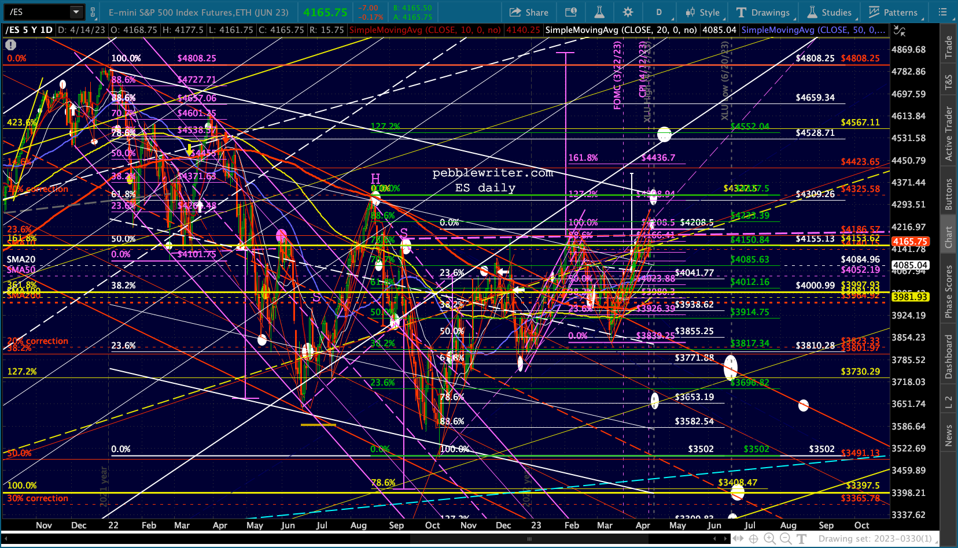This screenshot has width=958, height=548.
Task: Open the news and alerts book icon
Action: pos(571,12)
